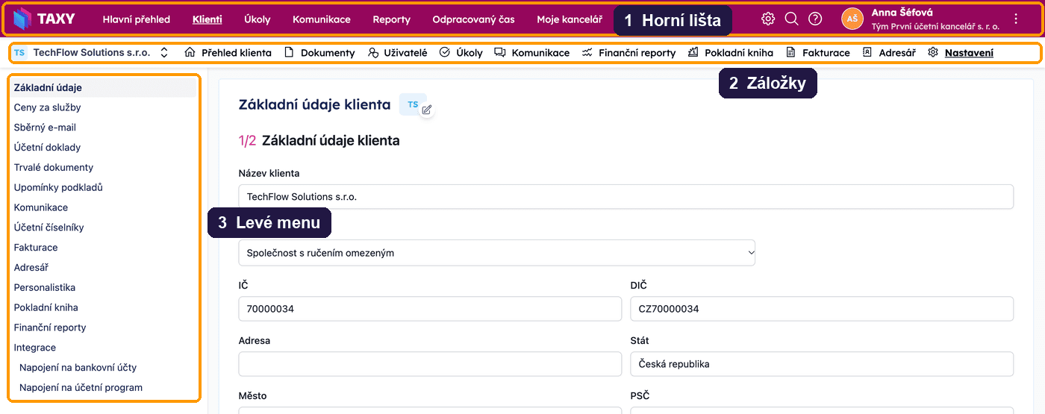The height and width of the screenshot is (414, 1045).
Task: Switch to Nastavení tab
Action: [961, 53]
